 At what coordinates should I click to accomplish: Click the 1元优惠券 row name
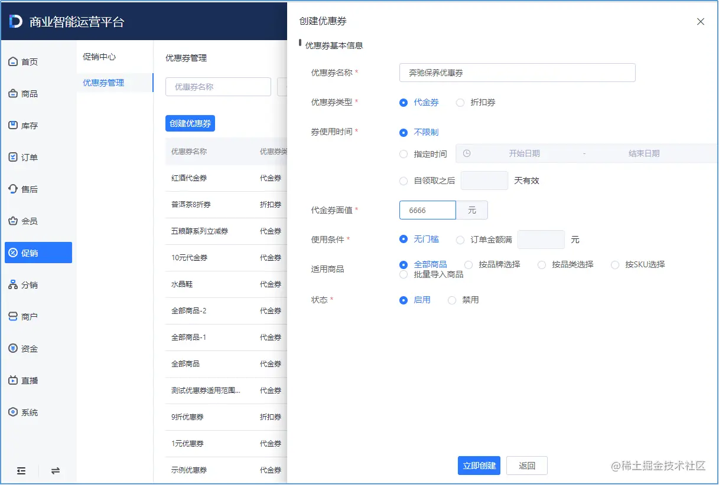pyautogui.click(x=187, y=444)
